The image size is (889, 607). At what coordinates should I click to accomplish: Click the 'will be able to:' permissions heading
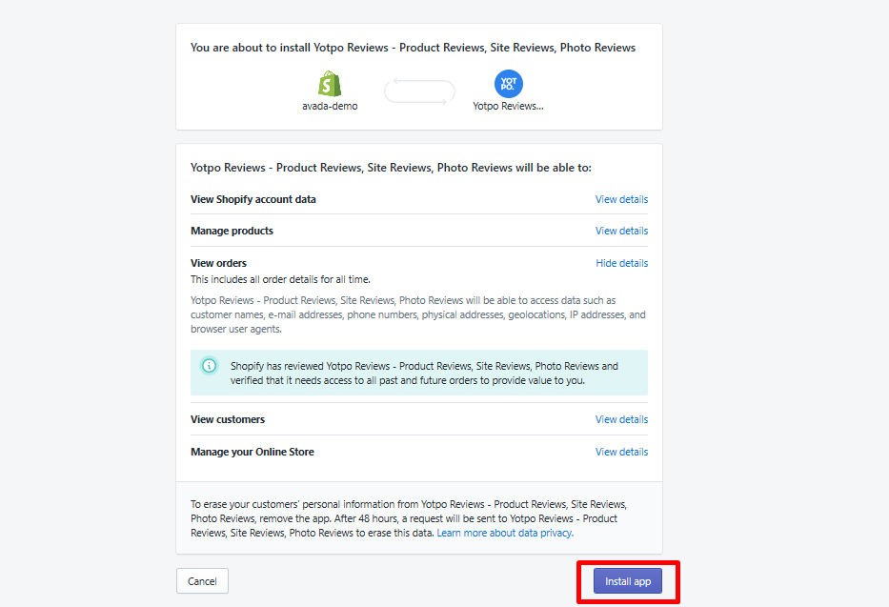pyautogui.click(x=391, y=168)
